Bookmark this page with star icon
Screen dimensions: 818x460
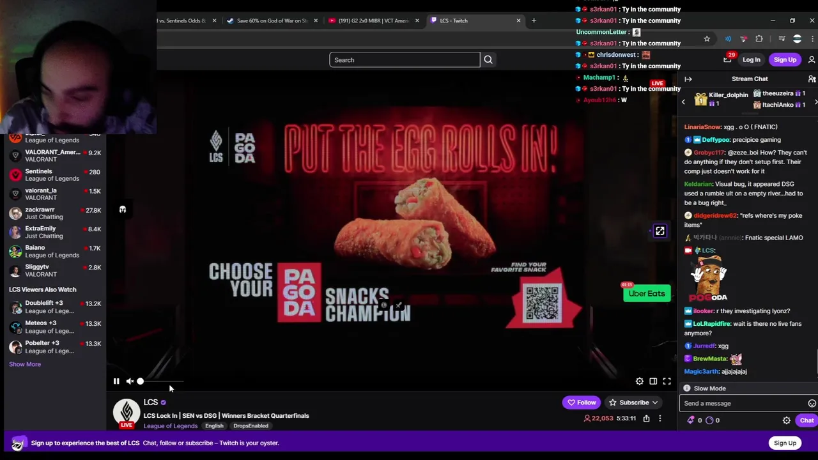pos(707,39)
